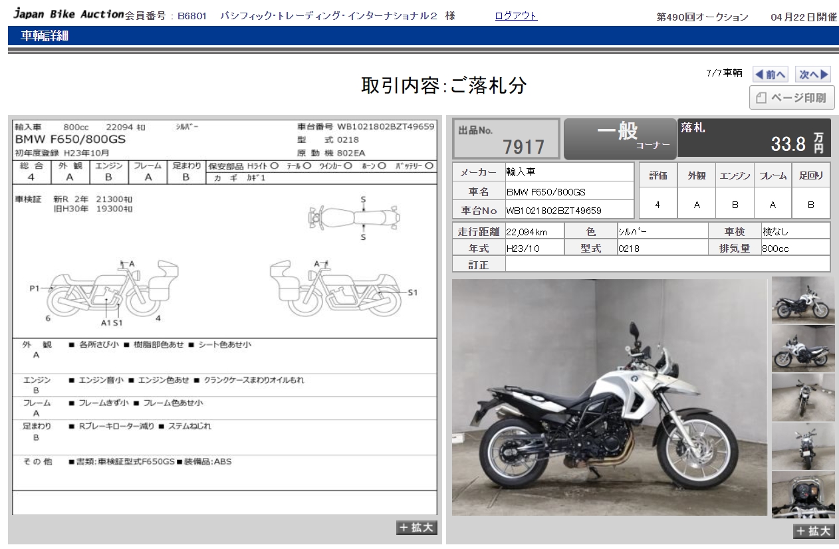839x549 pixels.
Task: Click the 7/7車輌 vehicle counter
Action: pos(724,73)
